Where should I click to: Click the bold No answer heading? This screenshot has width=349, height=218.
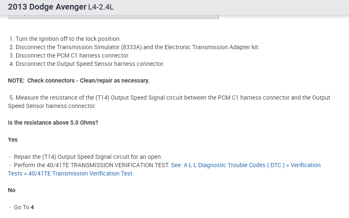(x=12, y=190)
